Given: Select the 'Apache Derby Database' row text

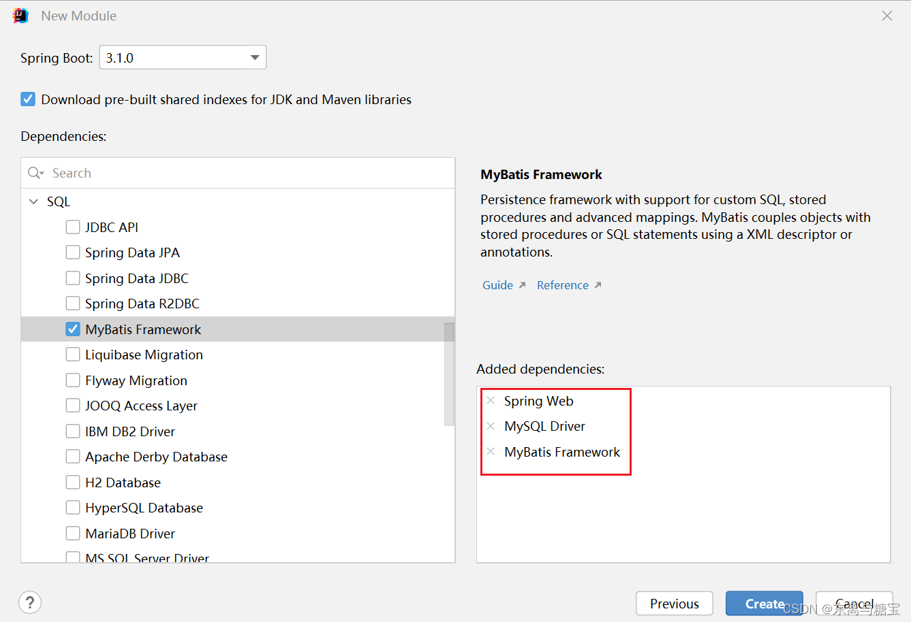Looking at the screenshot, I should tap(156, 457).
